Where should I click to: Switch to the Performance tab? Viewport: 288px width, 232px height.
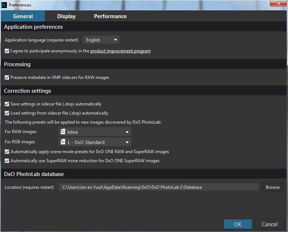[110, 16]
